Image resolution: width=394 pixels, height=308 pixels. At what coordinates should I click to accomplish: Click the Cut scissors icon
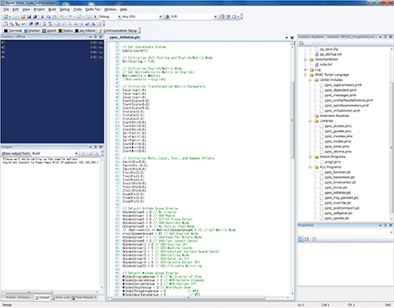point(43,16)
